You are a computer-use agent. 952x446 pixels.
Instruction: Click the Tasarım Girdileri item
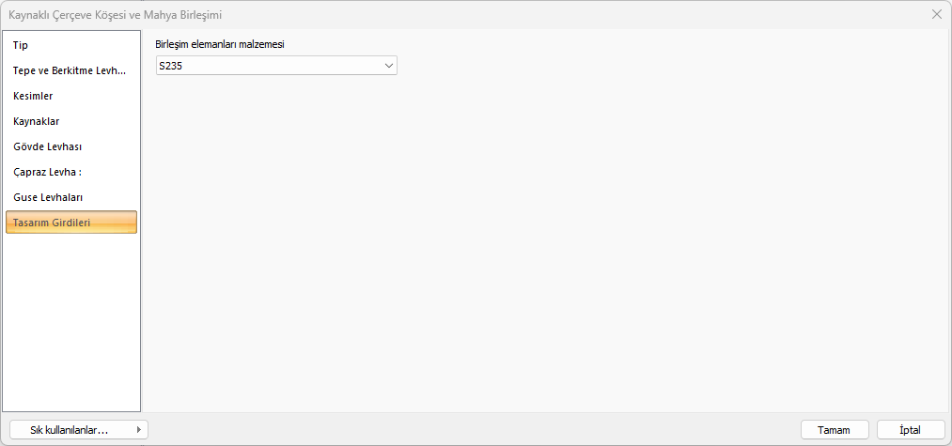(71, 223)
